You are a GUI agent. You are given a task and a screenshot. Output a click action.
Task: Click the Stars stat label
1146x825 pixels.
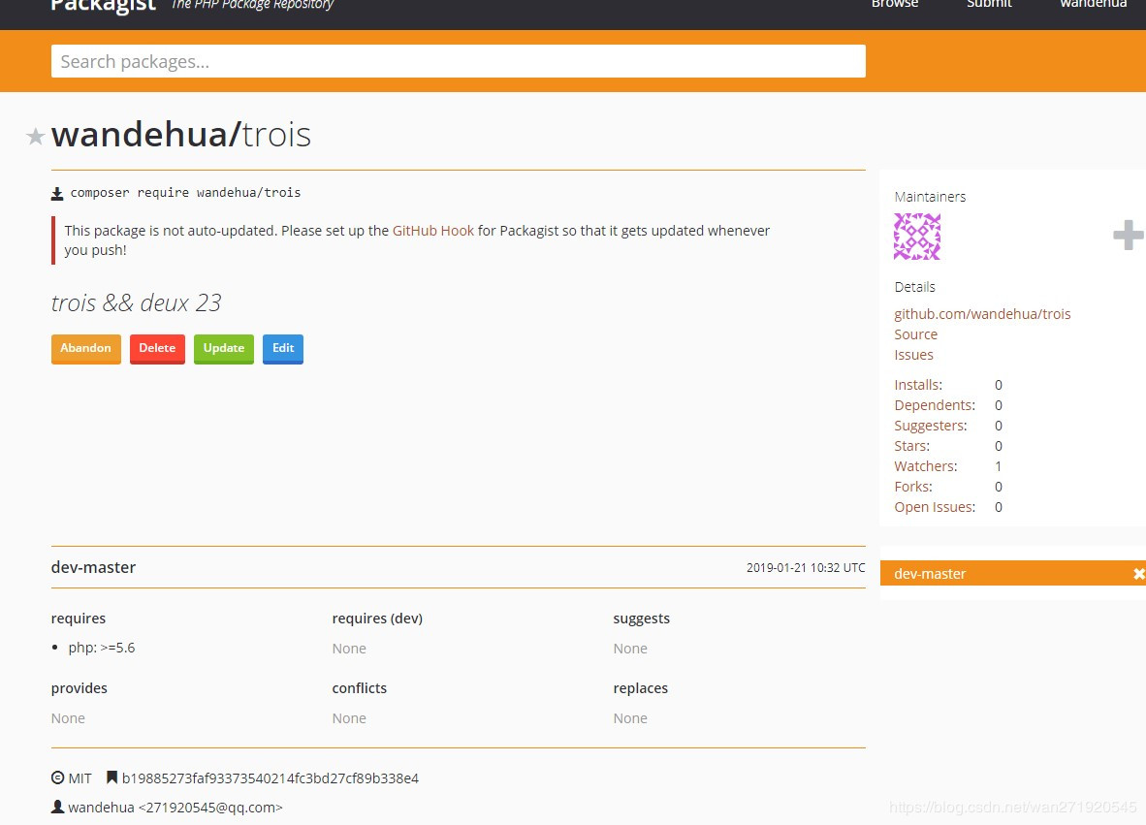click(912, 447)
